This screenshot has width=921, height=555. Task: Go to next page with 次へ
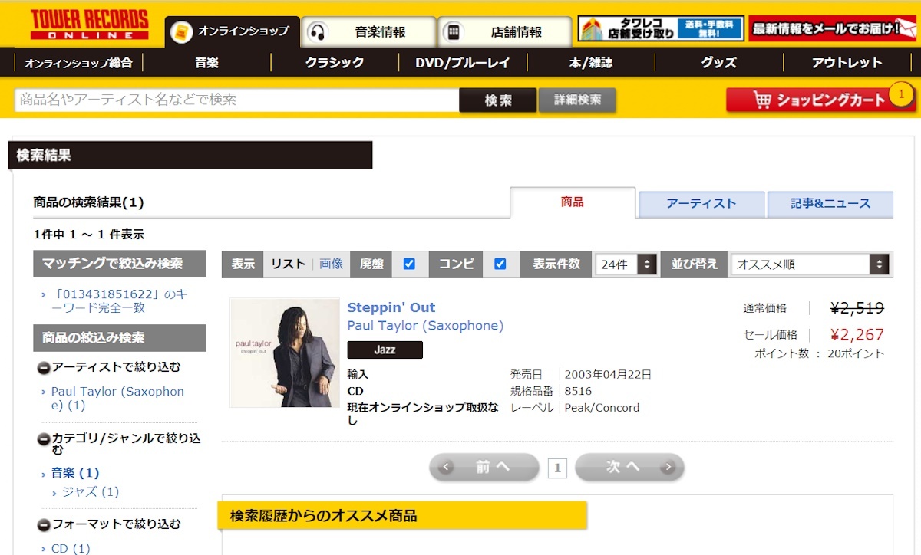[x=629, y=467]
